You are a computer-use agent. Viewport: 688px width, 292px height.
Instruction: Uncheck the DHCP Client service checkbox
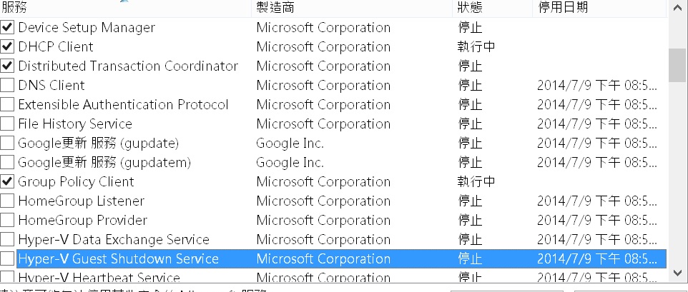coord(7,47)
